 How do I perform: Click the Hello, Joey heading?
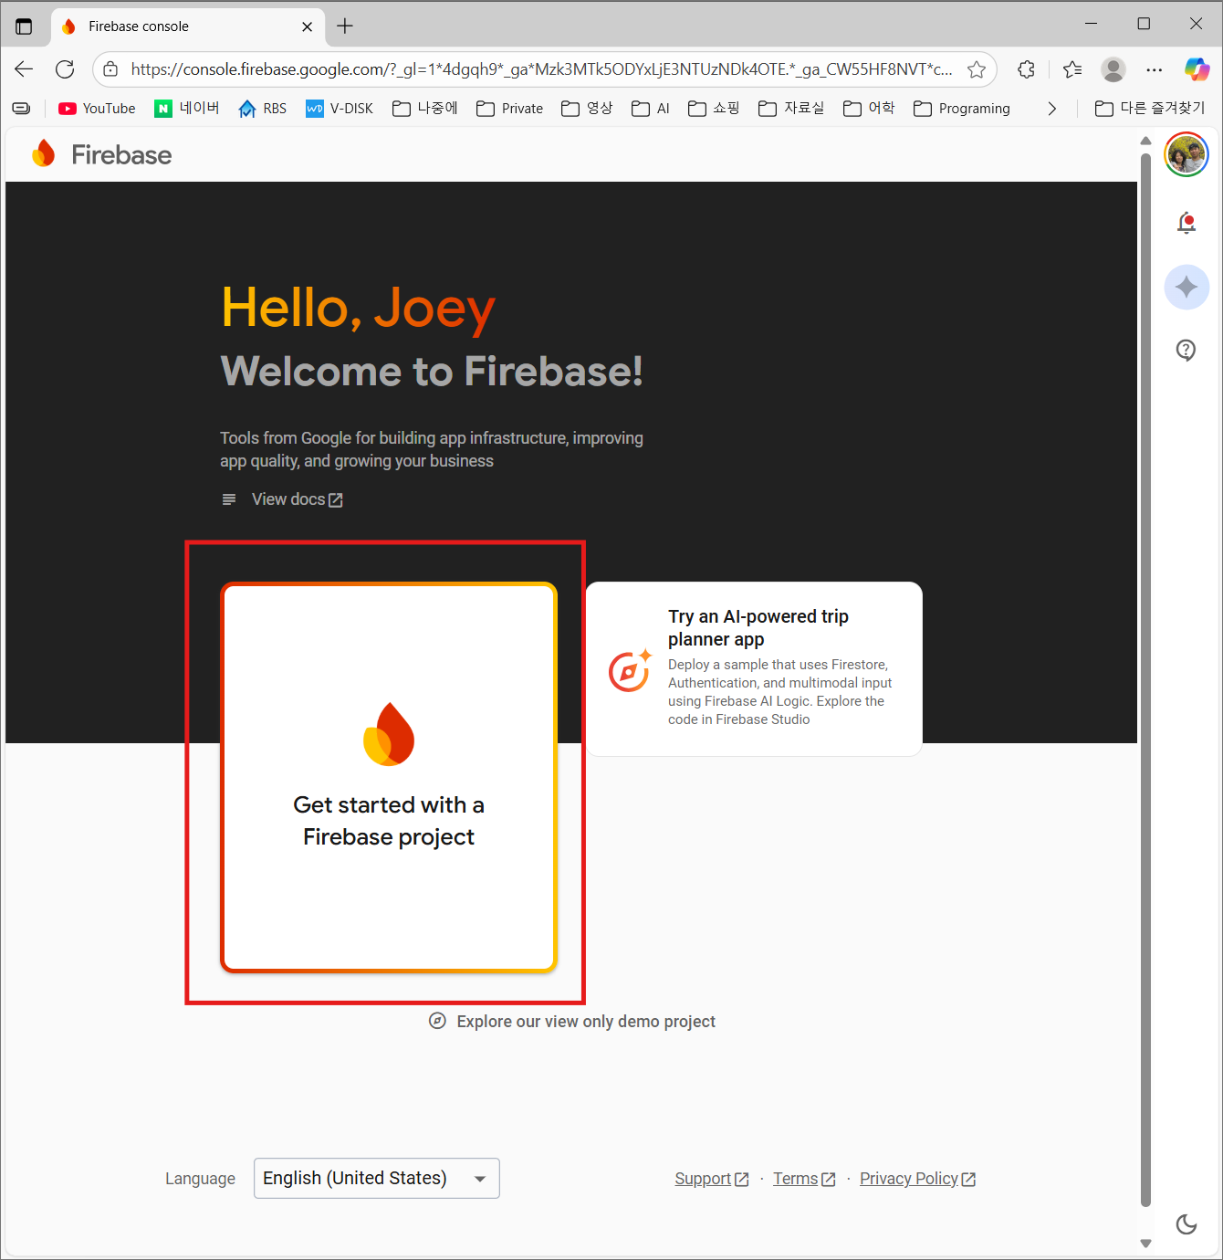click(358, 309)
